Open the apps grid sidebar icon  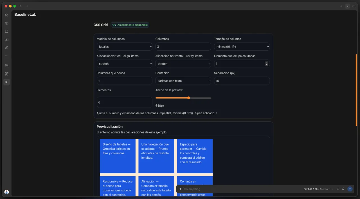[x=6, y=74]
